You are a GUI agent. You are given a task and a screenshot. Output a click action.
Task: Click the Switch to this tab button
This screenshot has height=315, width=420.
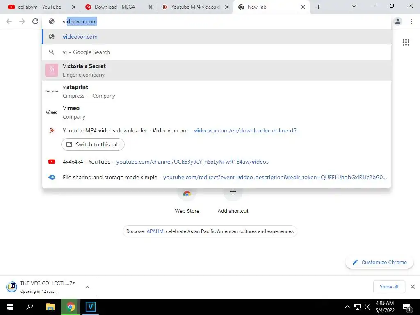(93, 145)
